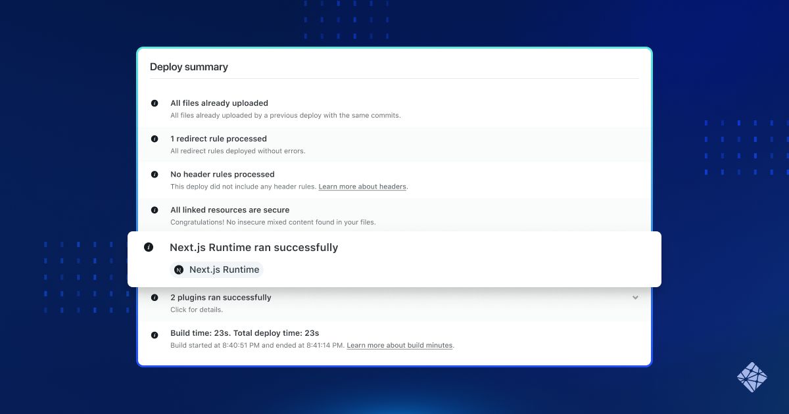789x414 pixels.
Task: Open the 2 plugins ran successfully title
Action: pyautogui.click(x=220, y=298)
